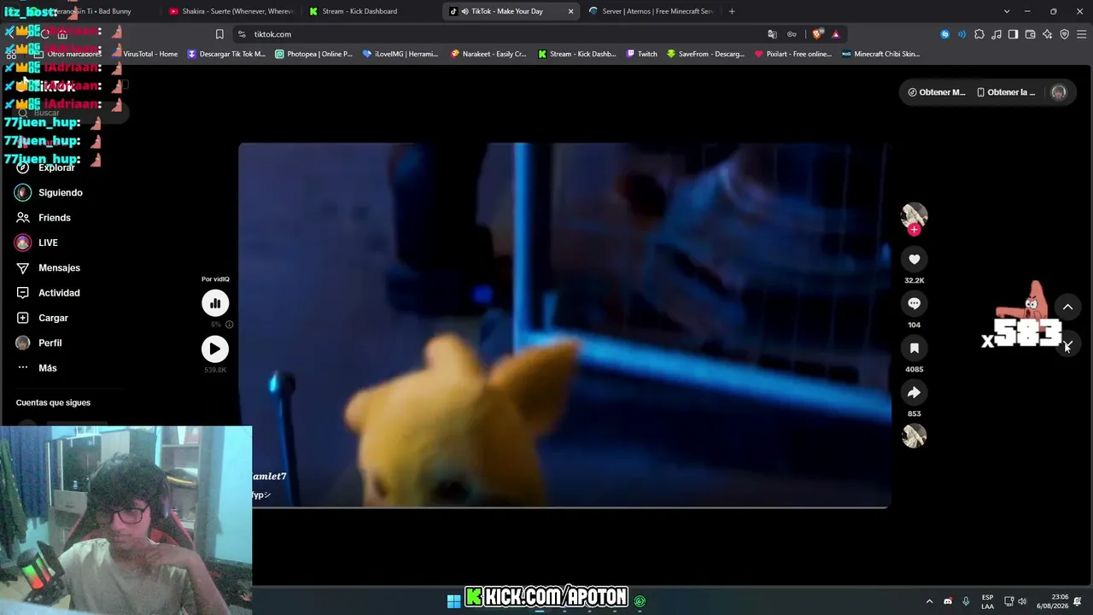This screenshot has width=1093, height=615.
Task: Open the Descargar Tik Tok bookmark
Action: (x=227, y=54)
